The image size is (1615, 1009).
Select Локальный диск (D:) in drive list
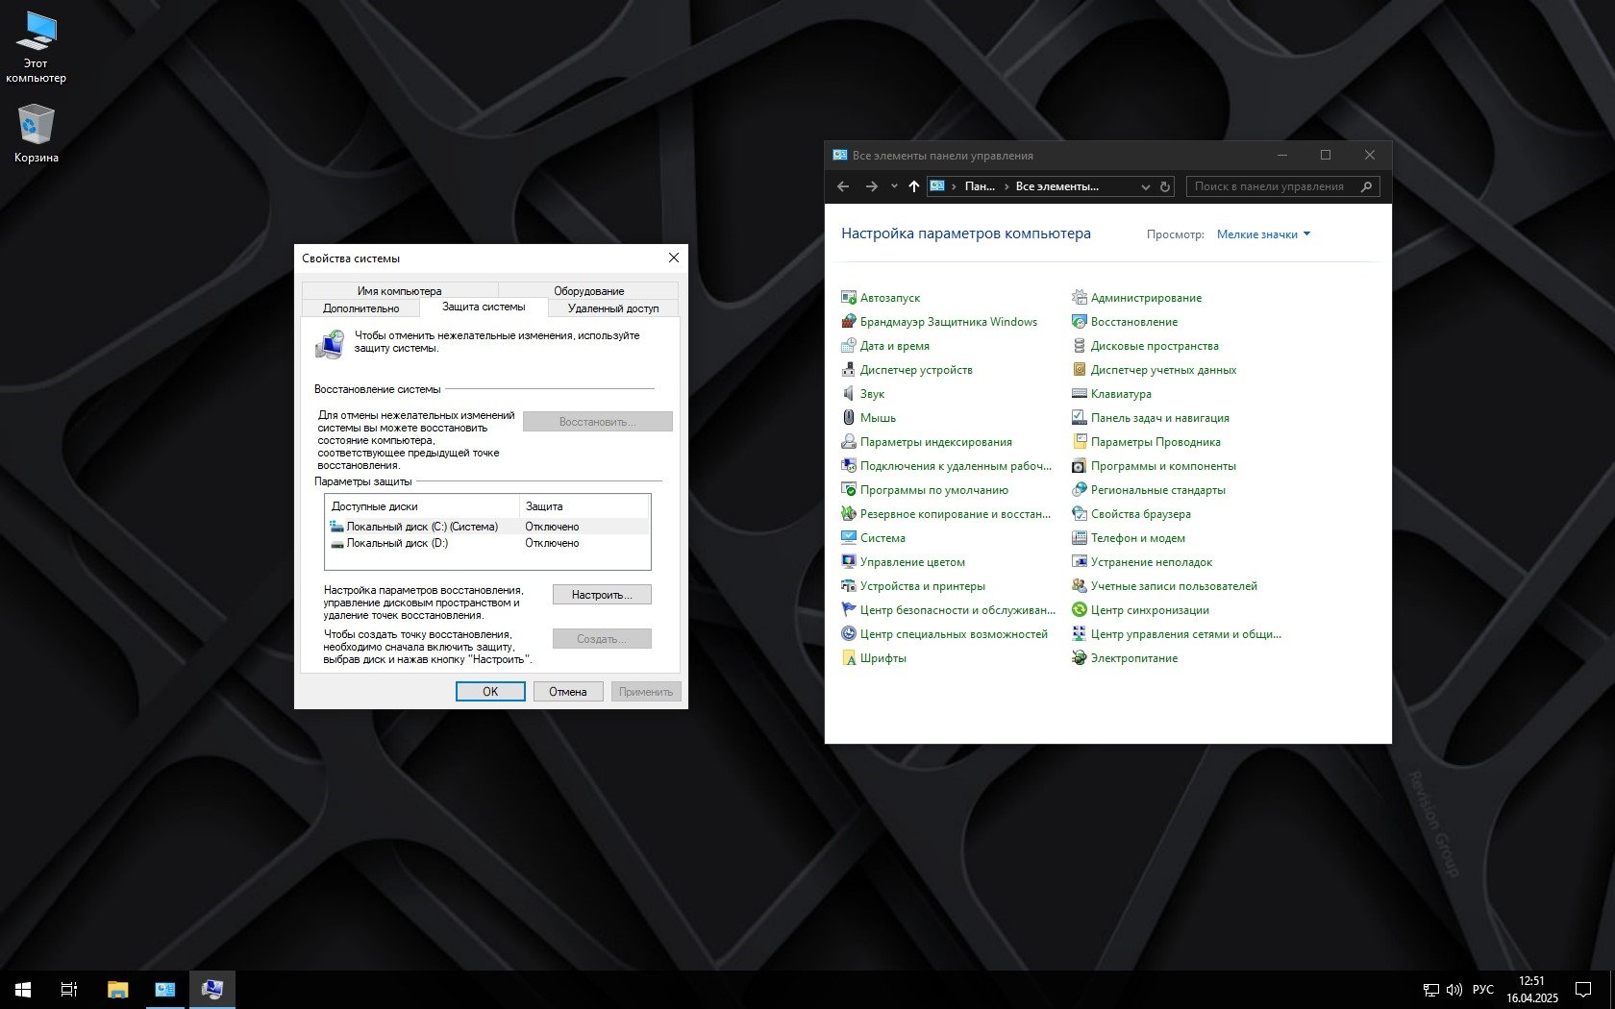pos(397,543)
